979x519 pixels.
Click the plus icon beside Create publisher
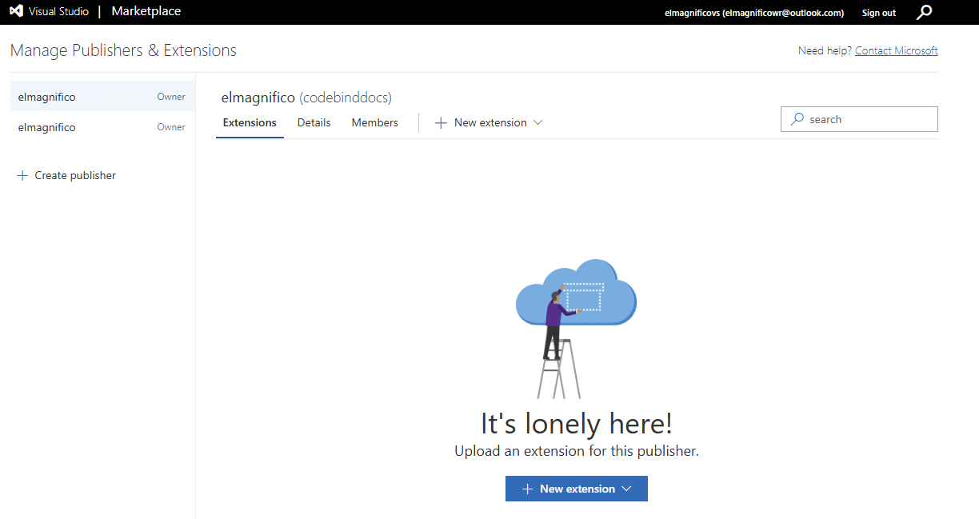(x=22, y=175)
